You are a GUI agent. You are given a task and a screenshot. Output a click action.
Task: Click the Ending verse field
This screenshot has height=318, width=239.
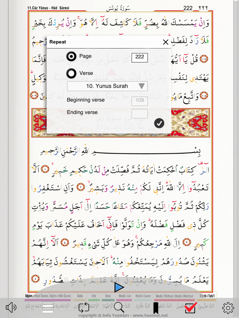(x=140, y=114)
